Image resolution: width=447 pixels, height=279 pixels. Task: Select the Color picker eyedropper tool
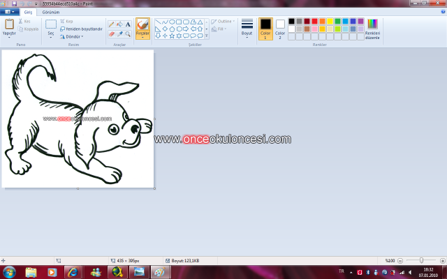coord(119,34)
